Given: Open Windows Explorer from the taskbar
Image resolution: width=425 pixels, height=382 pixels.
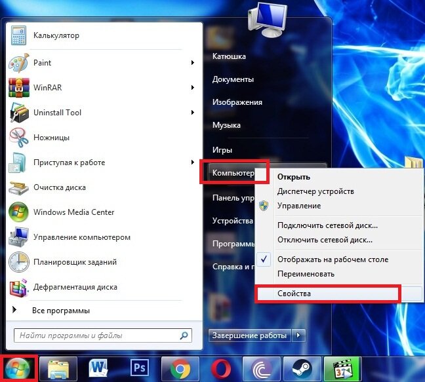Looking at the screenshot, I should pyautogui.click(x=58, y=369).
